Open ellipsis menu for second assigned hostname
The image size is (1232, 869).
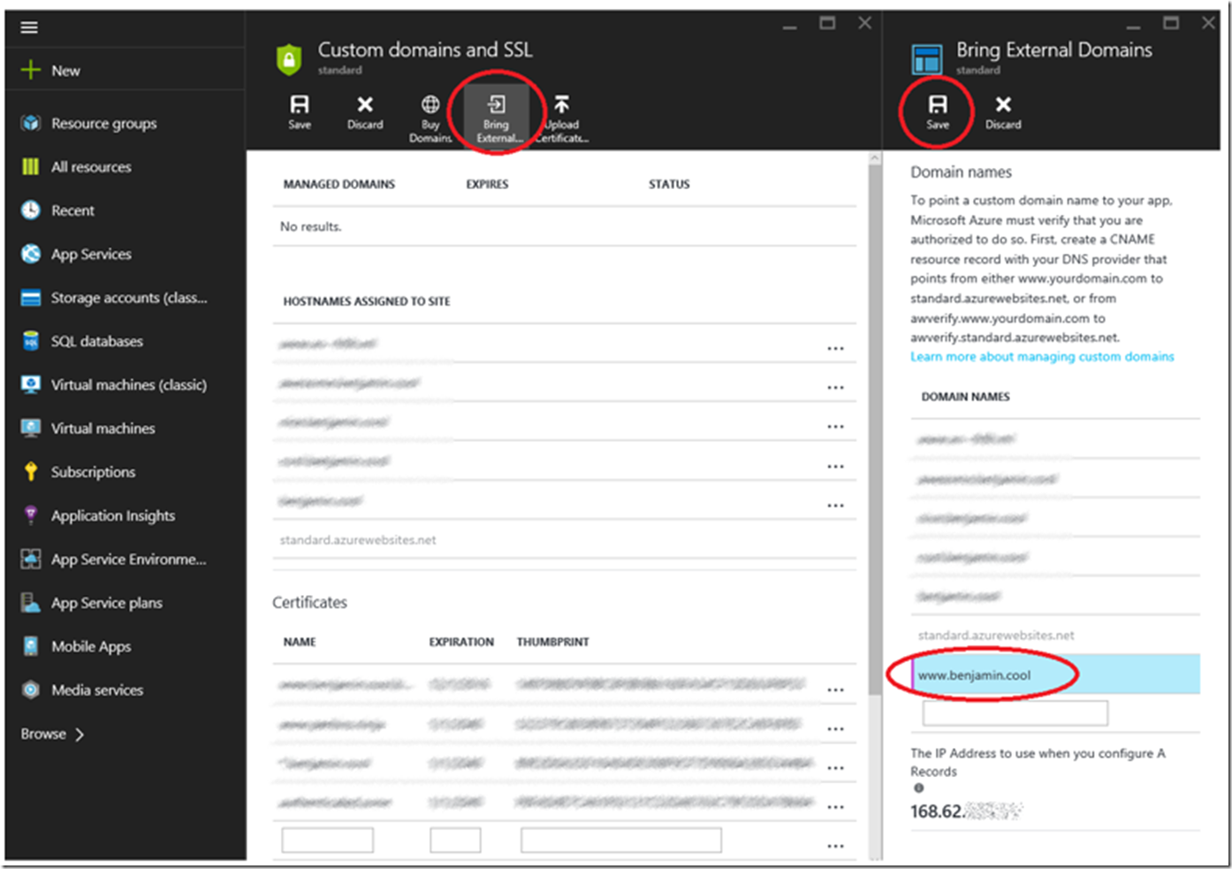coord(835,387)
